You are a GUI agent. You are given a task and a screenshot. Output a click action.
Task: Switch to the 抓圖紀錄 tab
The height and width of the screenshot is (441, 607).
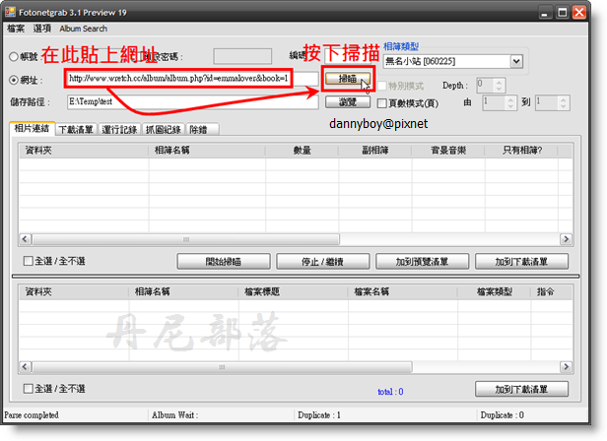[x=163, y=130]
